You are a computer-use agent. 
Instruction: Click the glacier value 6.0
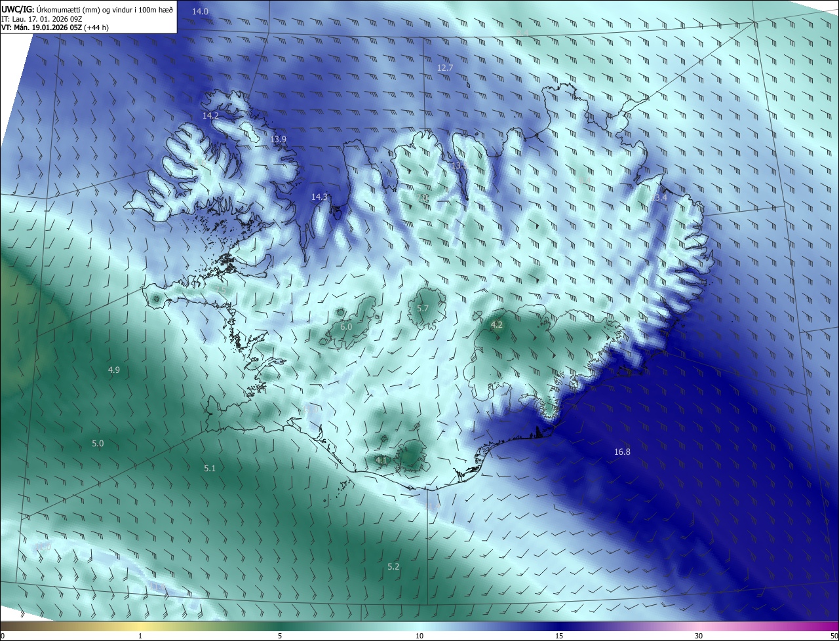(346, 327)
